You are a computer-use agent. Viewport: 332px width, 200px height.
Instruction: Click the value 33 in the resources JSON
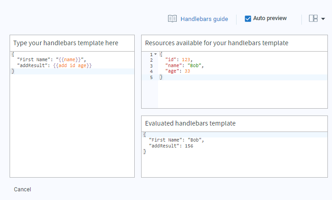(x=187, y=71)
